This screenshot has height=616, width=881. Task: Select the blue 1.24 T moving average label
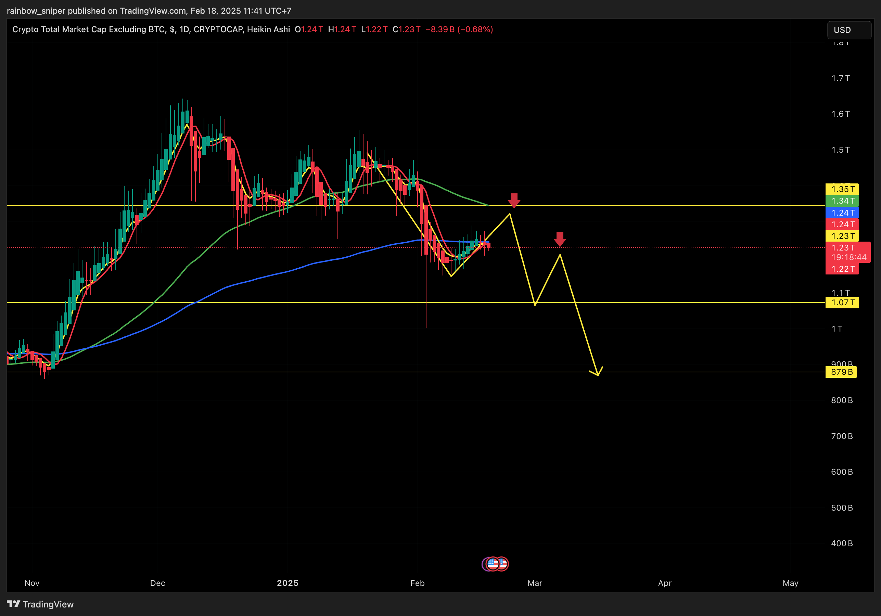(x=842, y=213)
